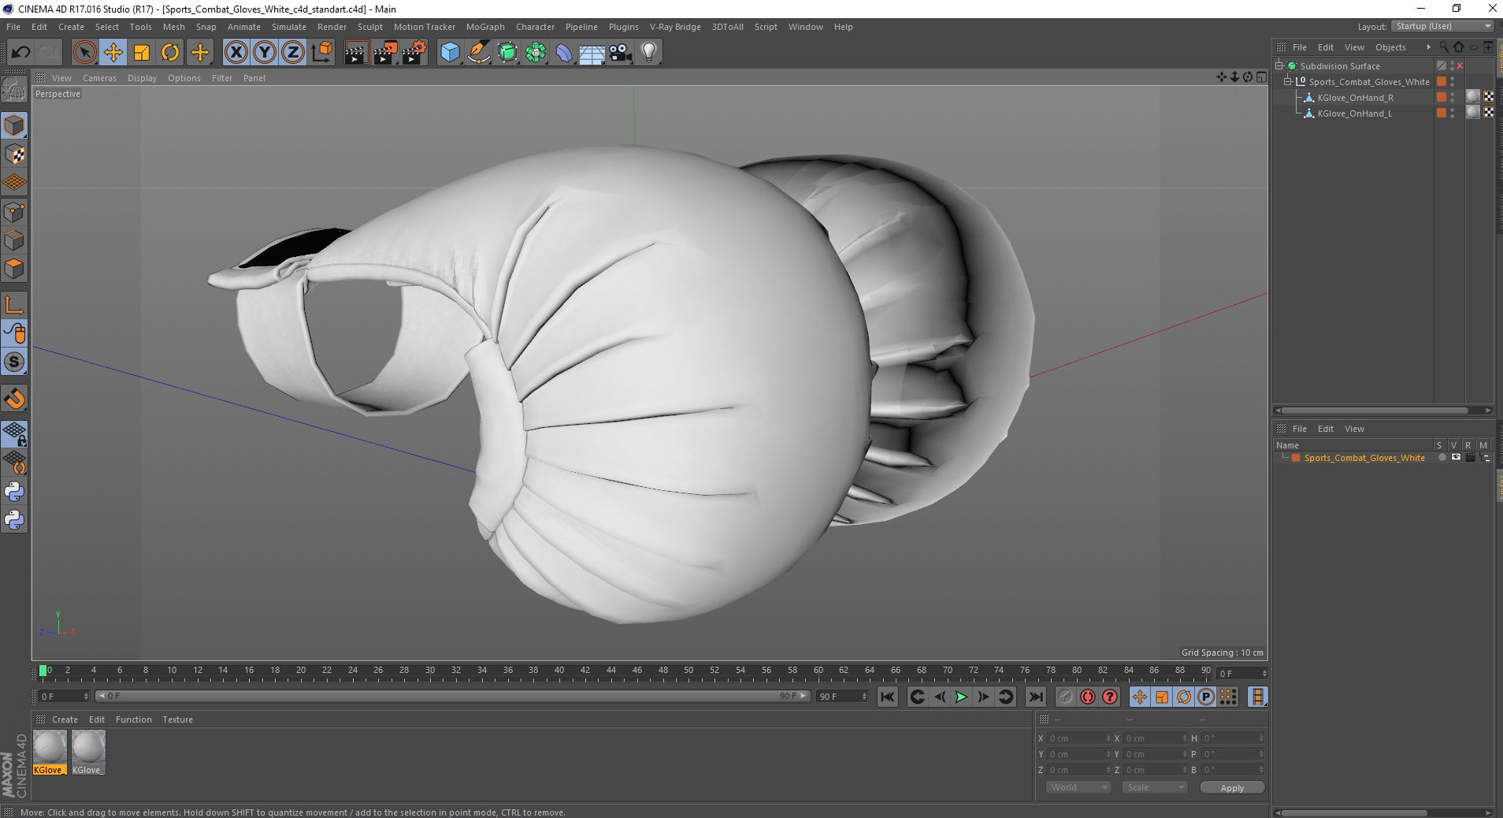
Task: Go to end of animation
Action: pyautogui.click(x=1036, y=697)
